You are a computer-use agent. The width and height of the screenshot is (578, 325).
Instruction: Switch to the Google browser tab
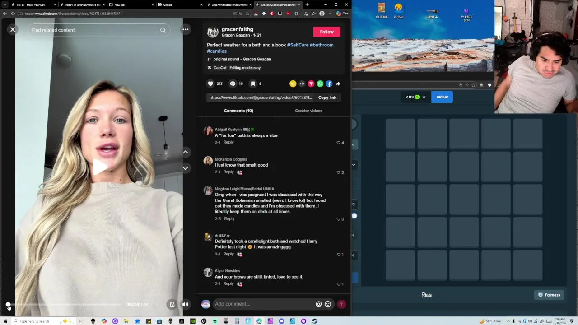click(178, 5)
